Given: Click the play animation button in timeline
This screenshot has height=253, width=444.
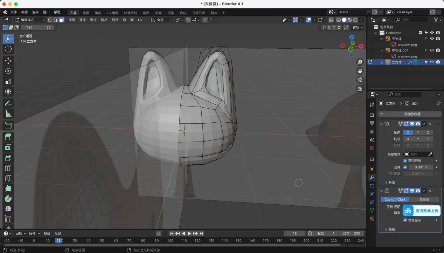Looking at the screenshot, I should point(189,233).
